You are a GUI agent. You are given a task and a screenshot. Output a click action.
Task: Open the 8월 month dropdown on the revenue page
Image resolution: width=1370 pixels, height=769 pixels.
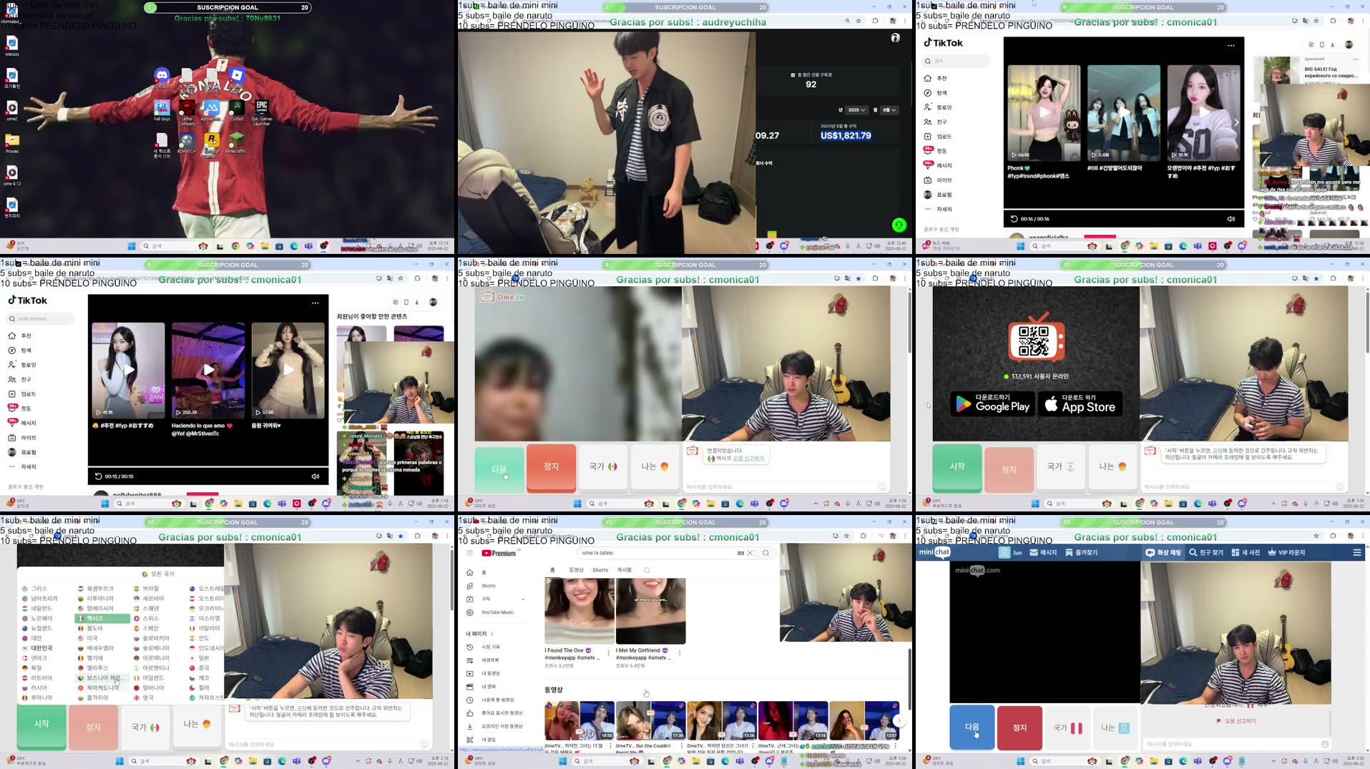click(x=889, y=110)
